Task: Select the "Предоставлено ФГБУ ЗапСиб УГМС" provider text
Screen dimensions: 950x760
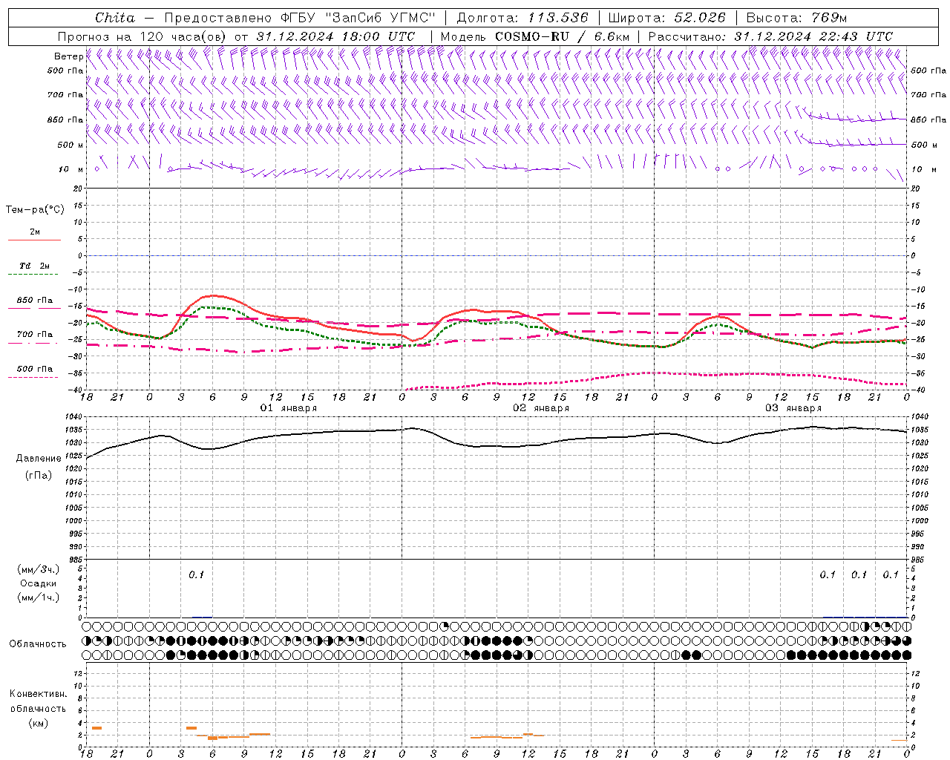Action: 299,18
